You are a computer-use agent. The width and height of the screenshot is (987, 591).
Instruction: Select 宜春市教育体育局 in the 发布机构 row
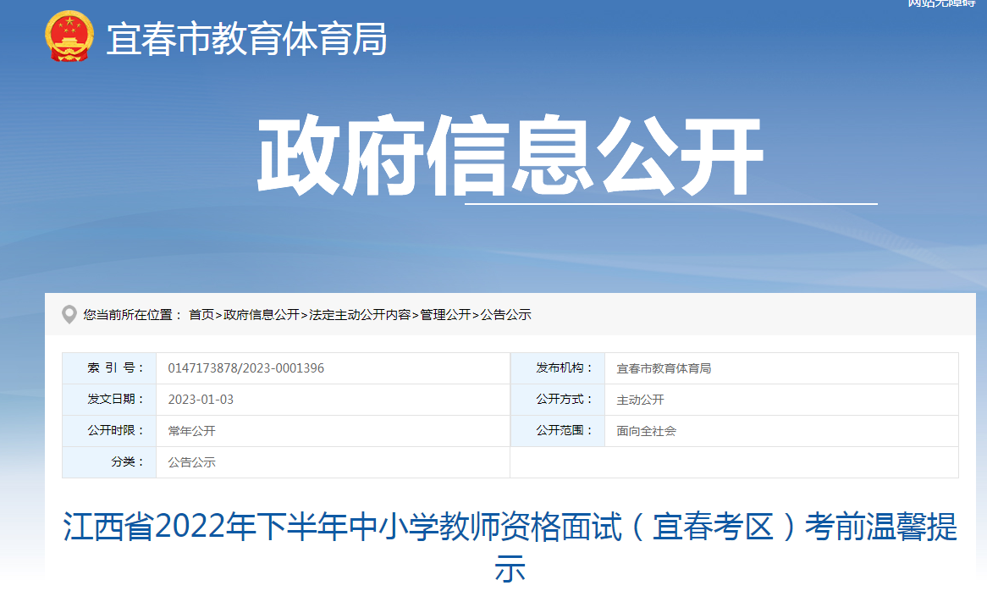coord(664,368)
